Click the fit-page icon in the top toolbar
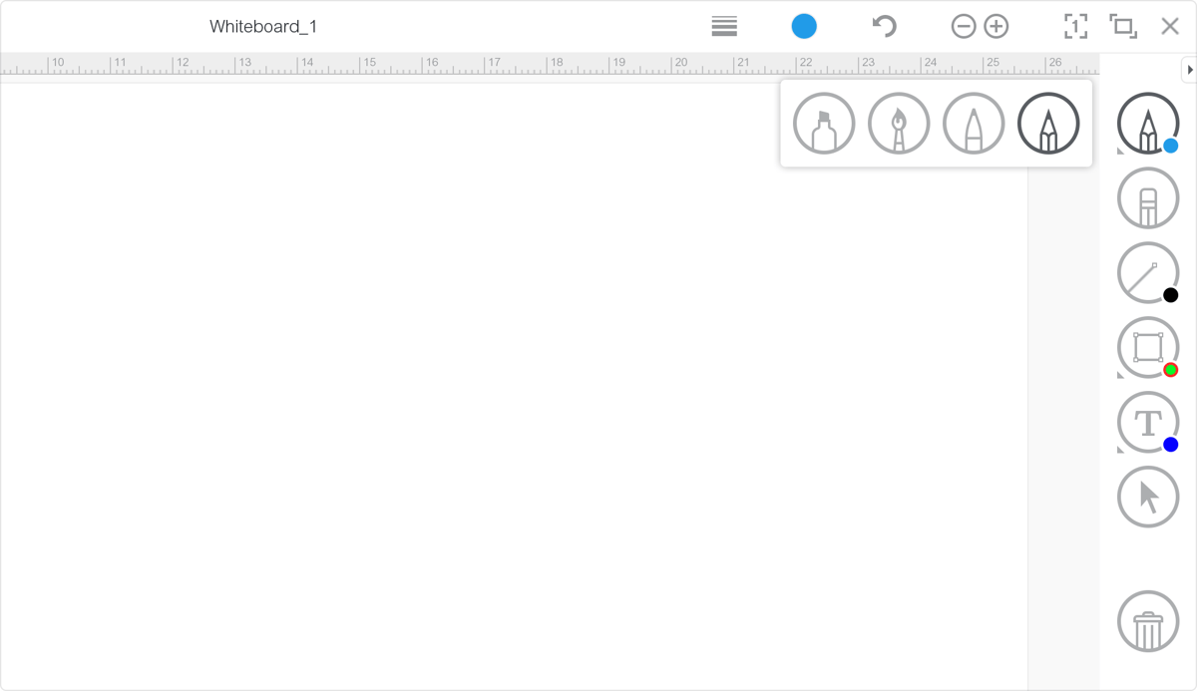This screenshot has width=1197, height=691. pos(1075,26)
